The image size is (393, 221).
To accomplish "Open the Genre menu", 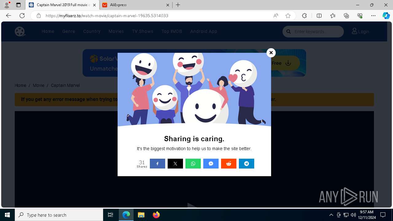I will point(69,31).
